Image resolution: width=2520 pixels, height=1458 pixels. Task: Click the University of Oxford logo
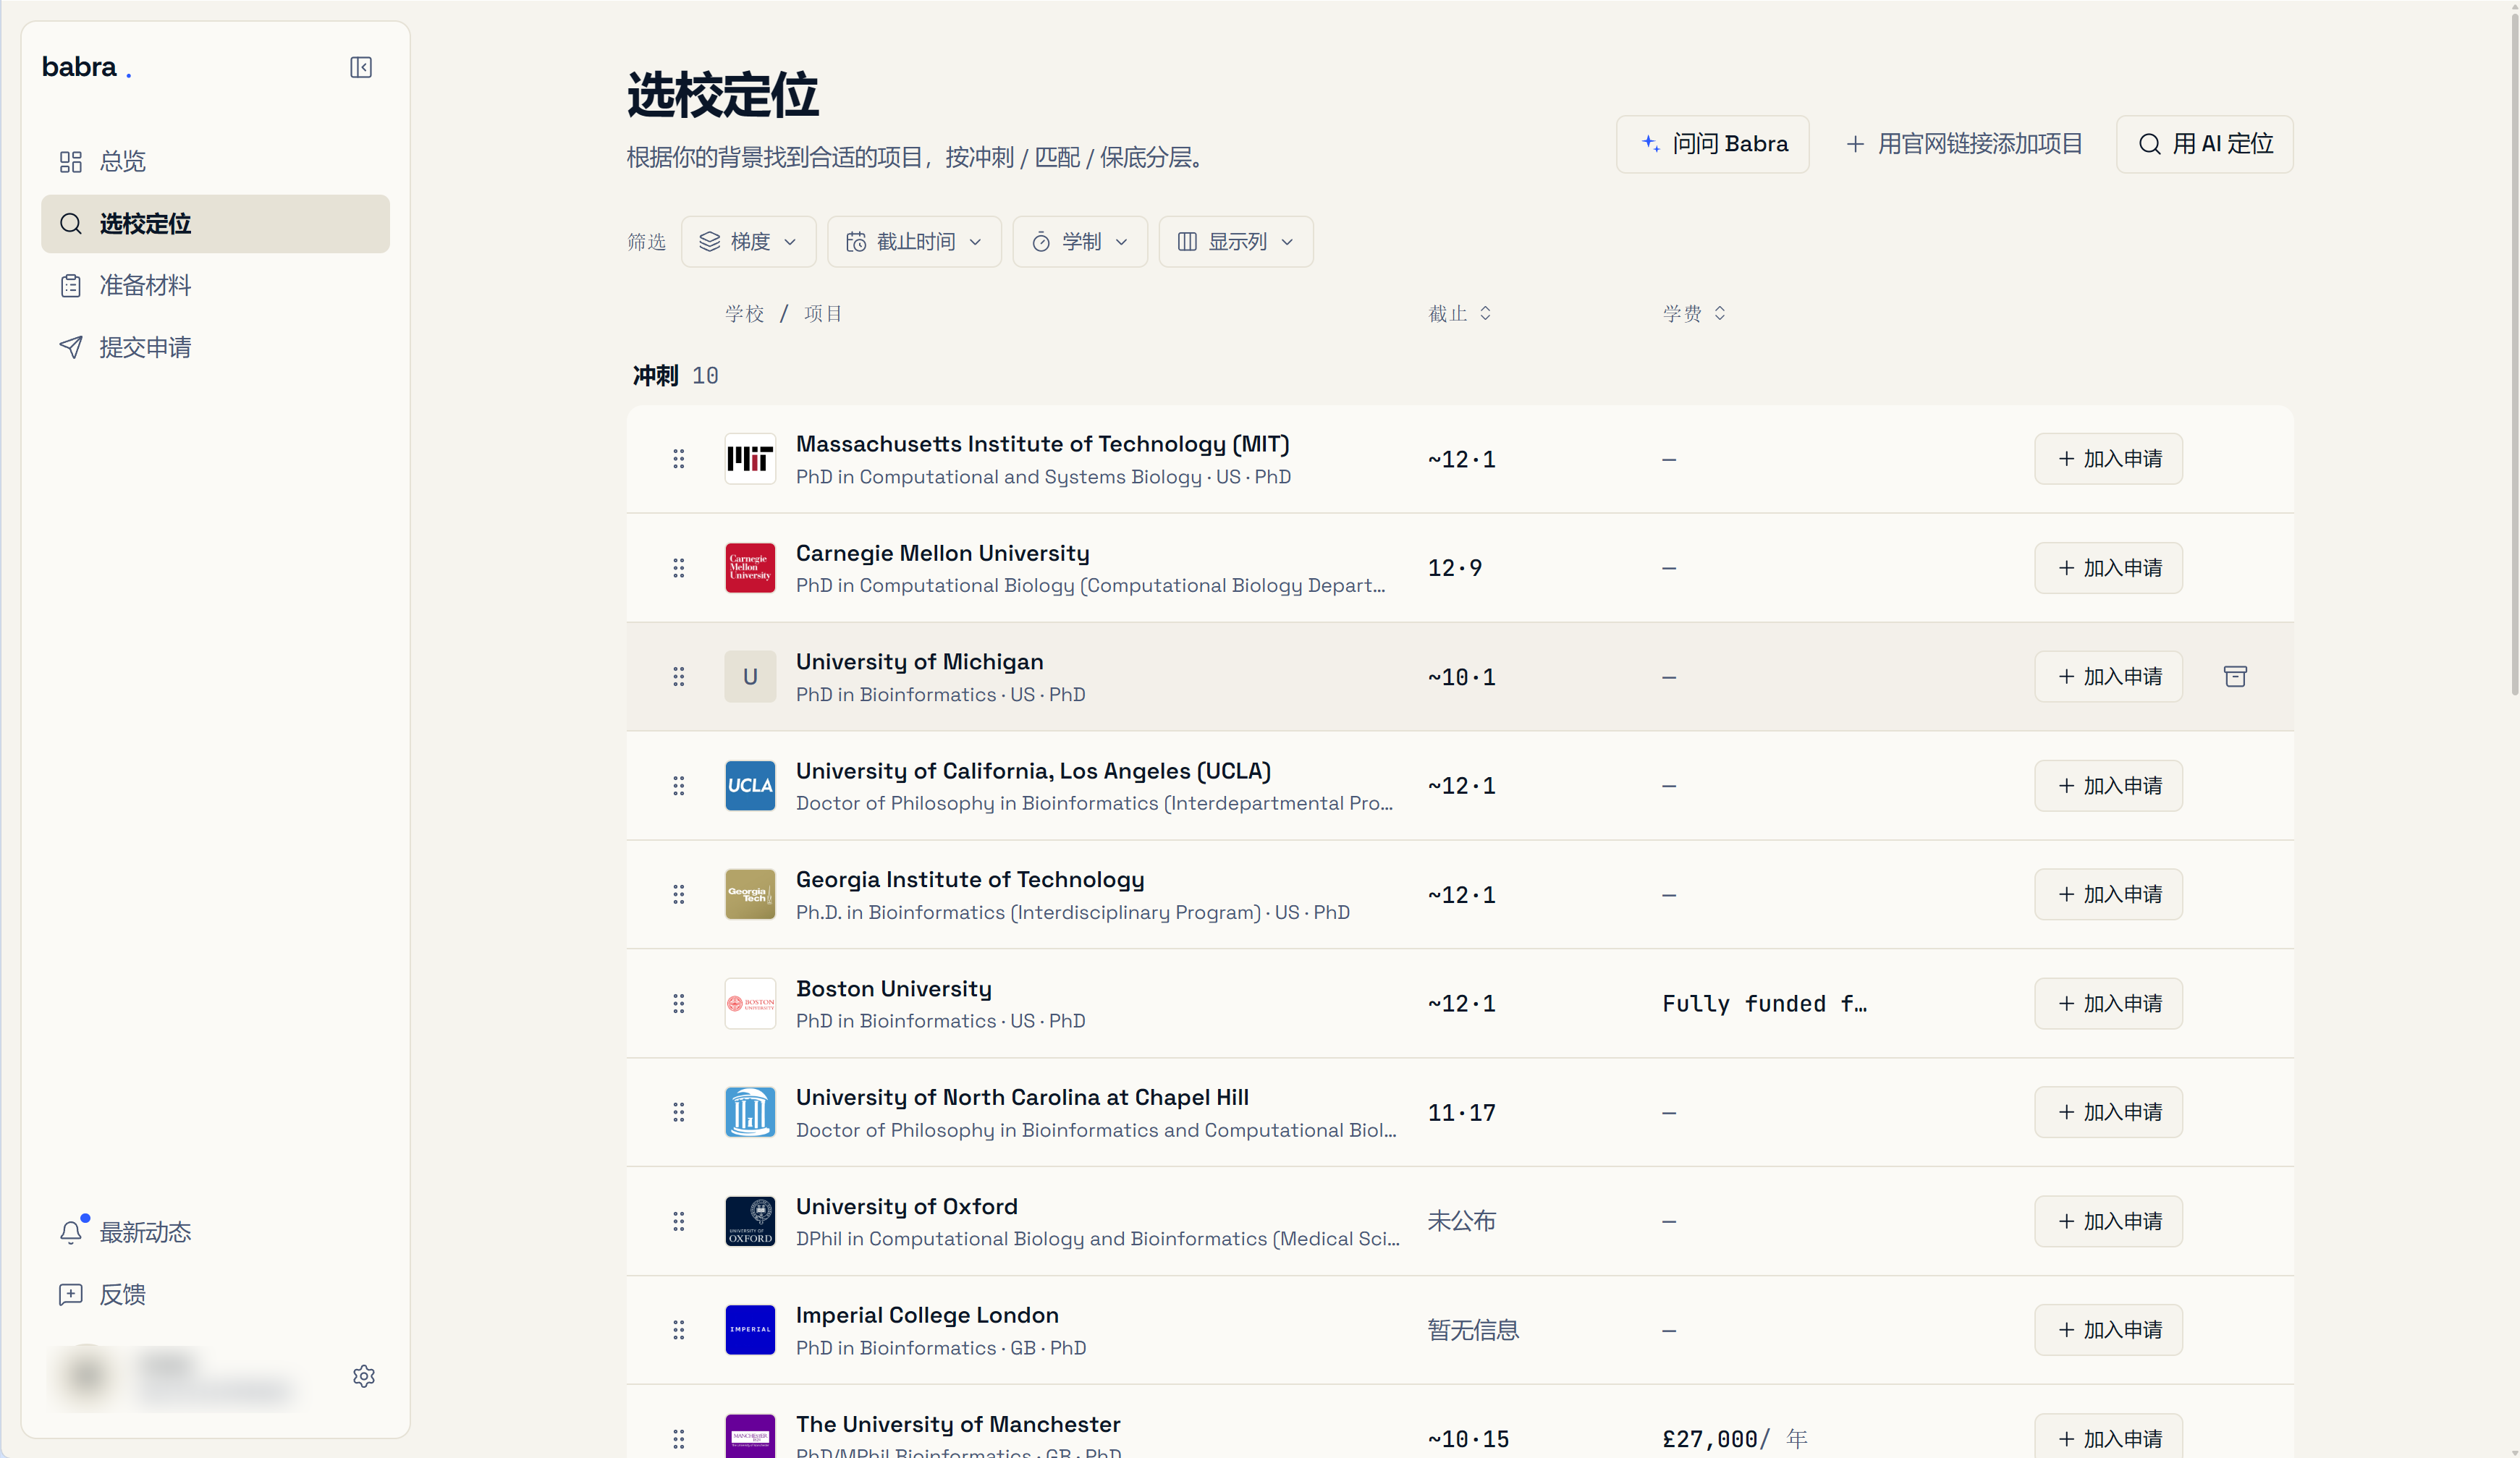(750, 1221)
